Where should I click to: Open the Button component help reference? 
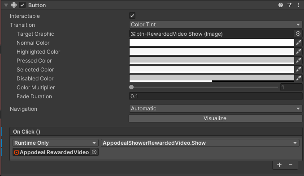coord(281,5)
